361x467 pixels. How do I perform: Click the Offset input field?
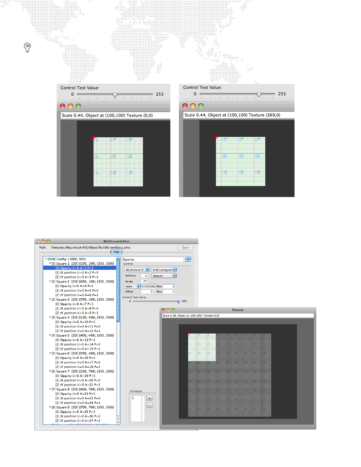[x=147, y=292]
